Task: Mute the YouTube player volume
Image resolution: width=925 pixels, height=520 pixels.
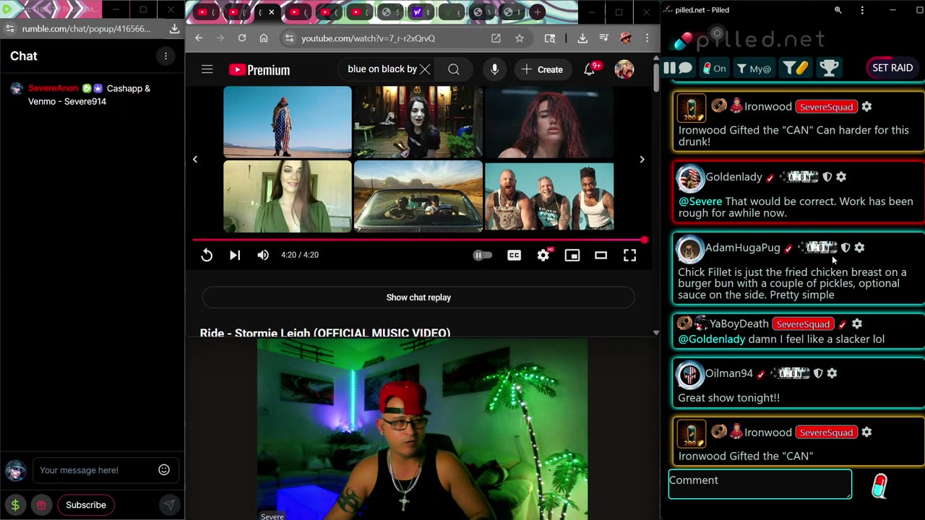Action: pos(263,255)
